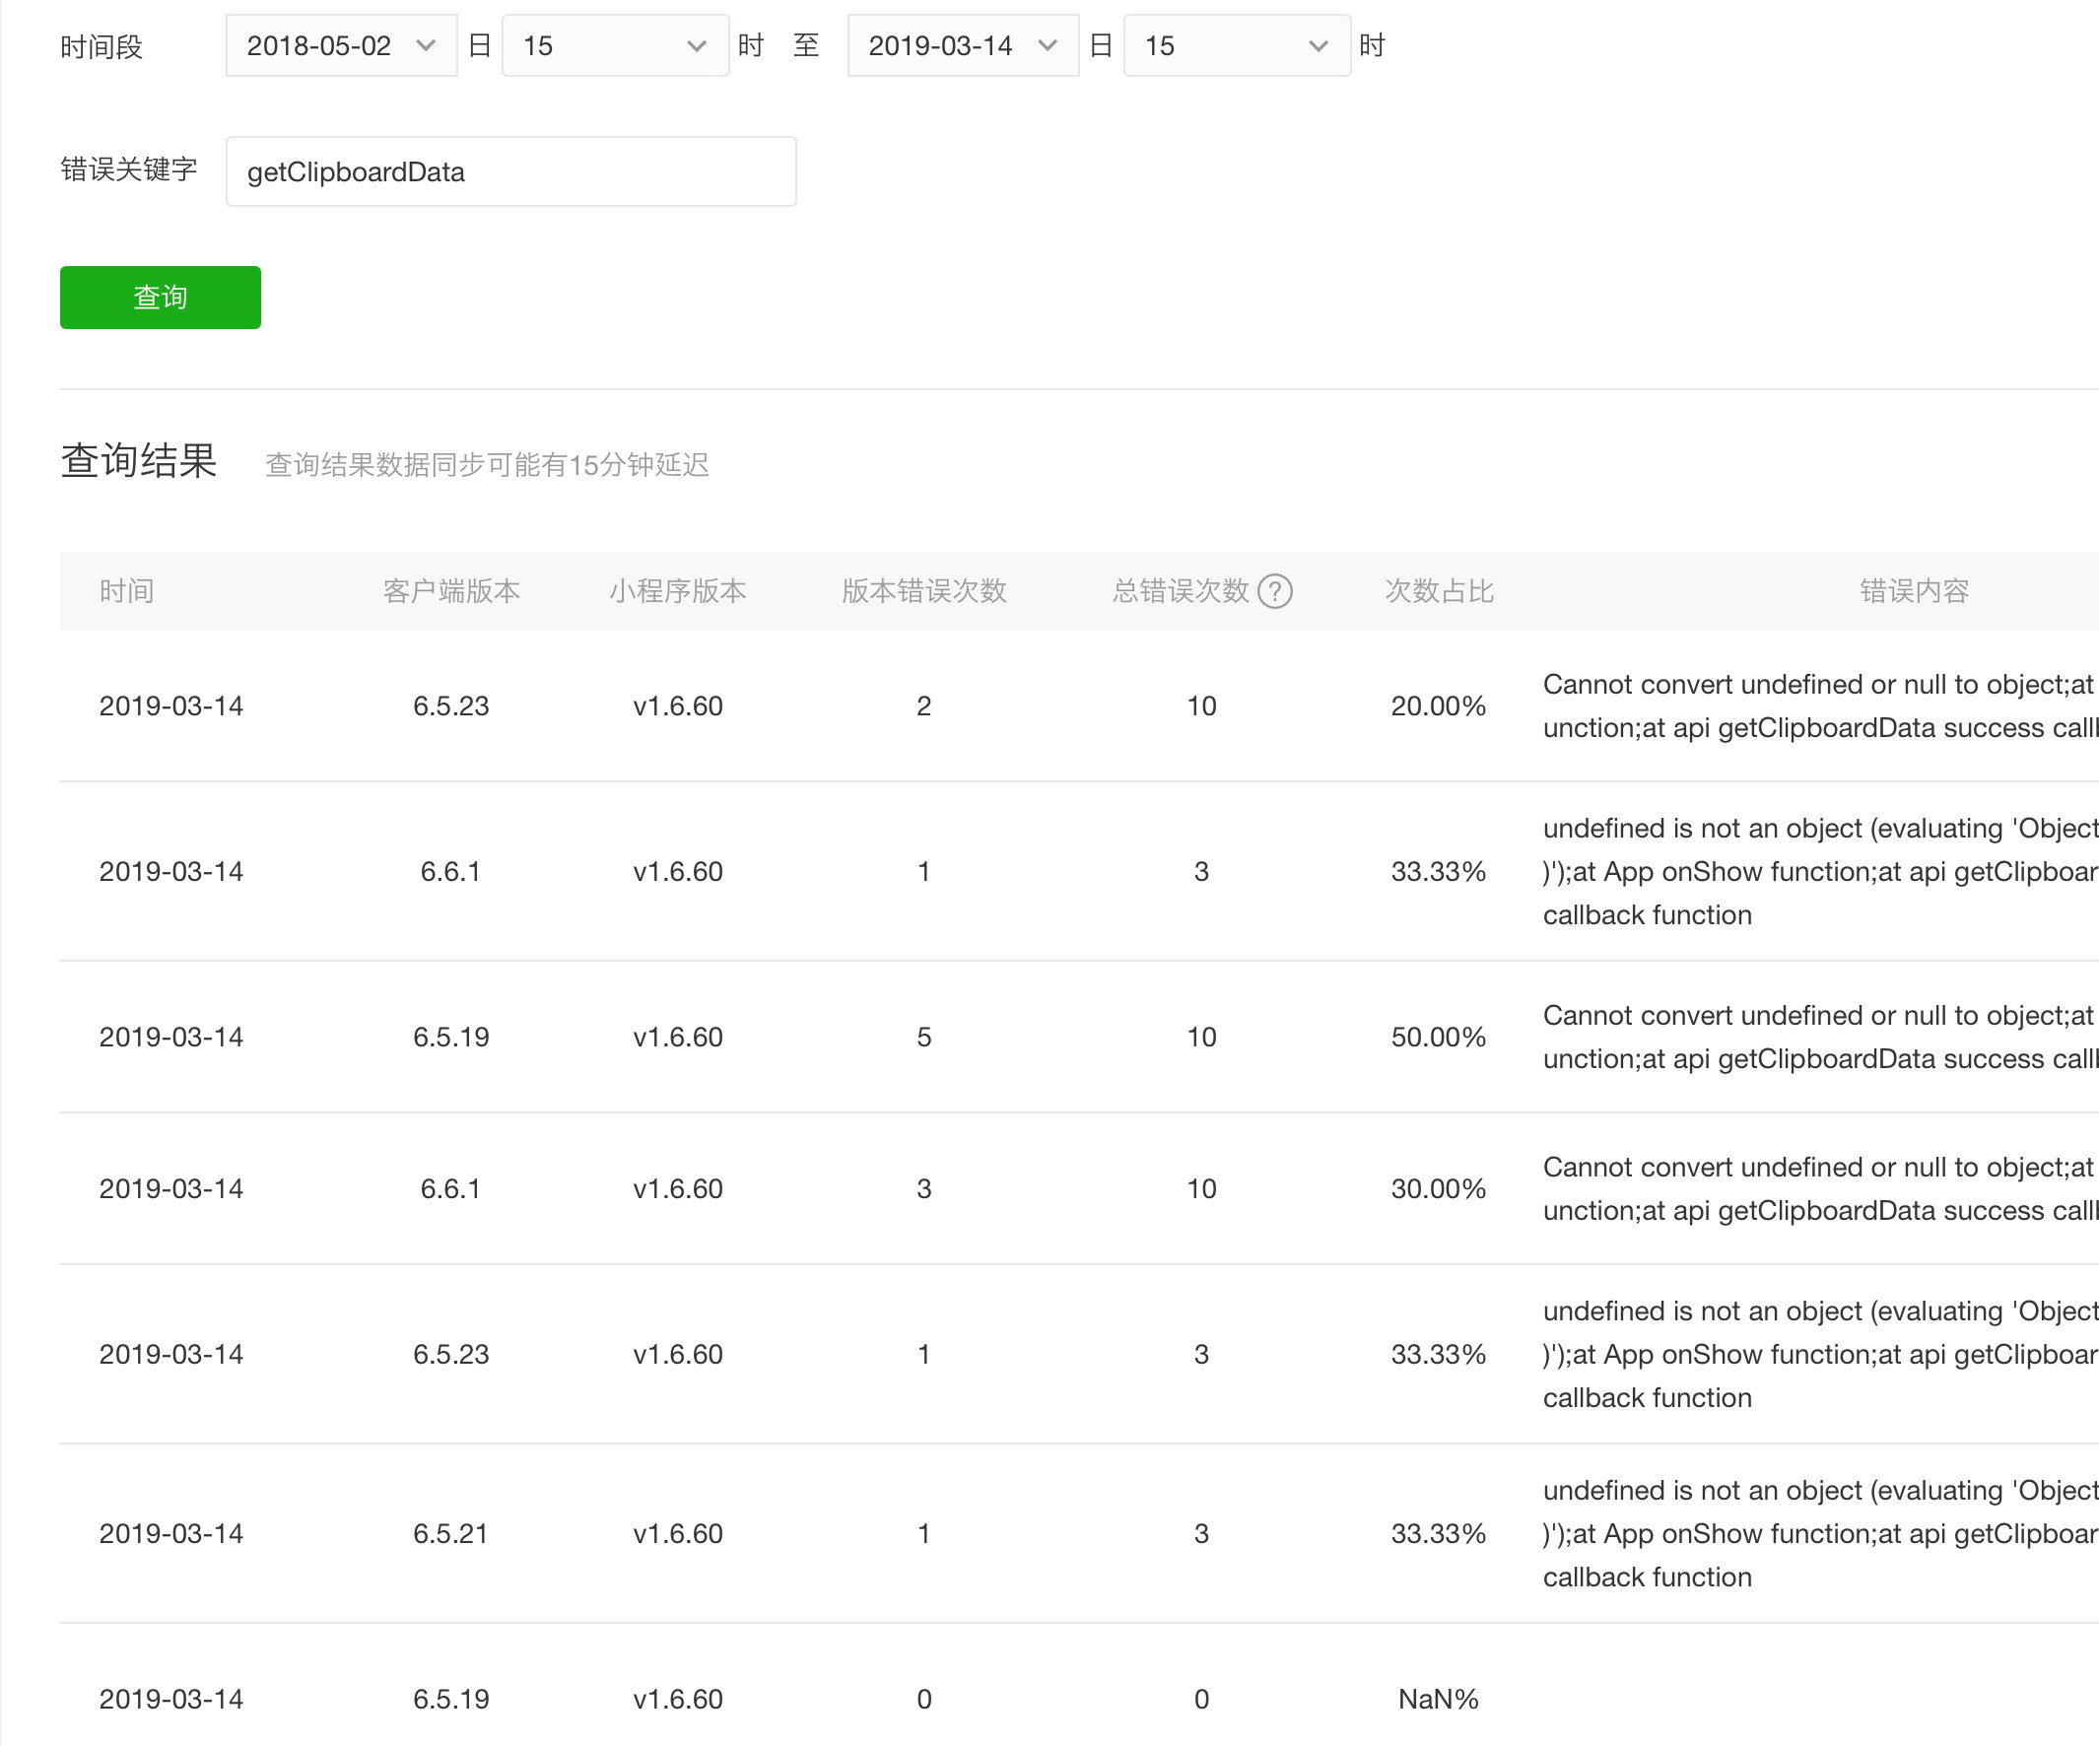Image resolution: width=2099 pixels, height=1746 pixels.
Task: Click the 版本错误次数 column header
Action: click(923, 590)
